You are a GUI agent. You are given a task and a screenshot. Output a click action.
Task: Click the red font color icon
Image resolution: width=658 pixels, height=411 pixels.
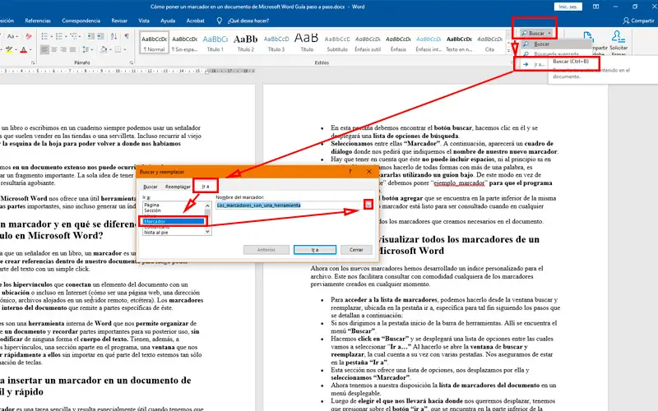(24, 49)
